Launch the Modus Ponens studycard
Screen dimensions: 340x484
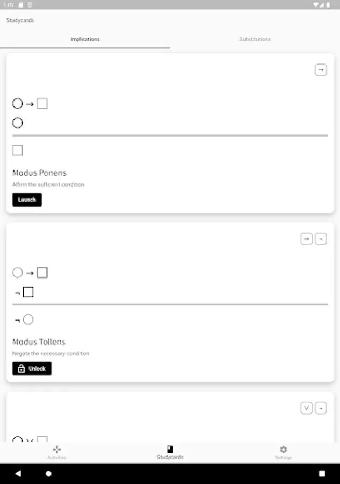coord(27,200)
